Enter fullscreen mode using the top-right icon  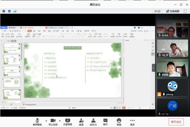(x=185, y=11)
